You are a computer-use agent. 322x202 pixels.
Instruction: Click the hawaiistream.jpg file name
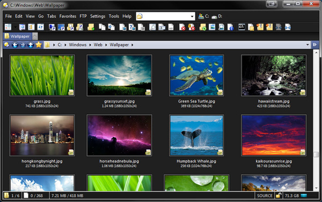tap(274, 101)
